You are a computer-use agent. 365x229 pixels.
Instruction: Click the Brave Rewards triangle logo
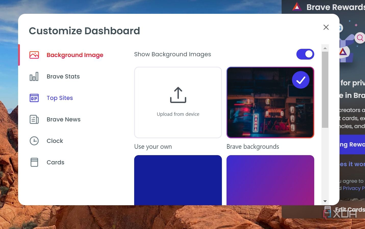tap(297, 7)
